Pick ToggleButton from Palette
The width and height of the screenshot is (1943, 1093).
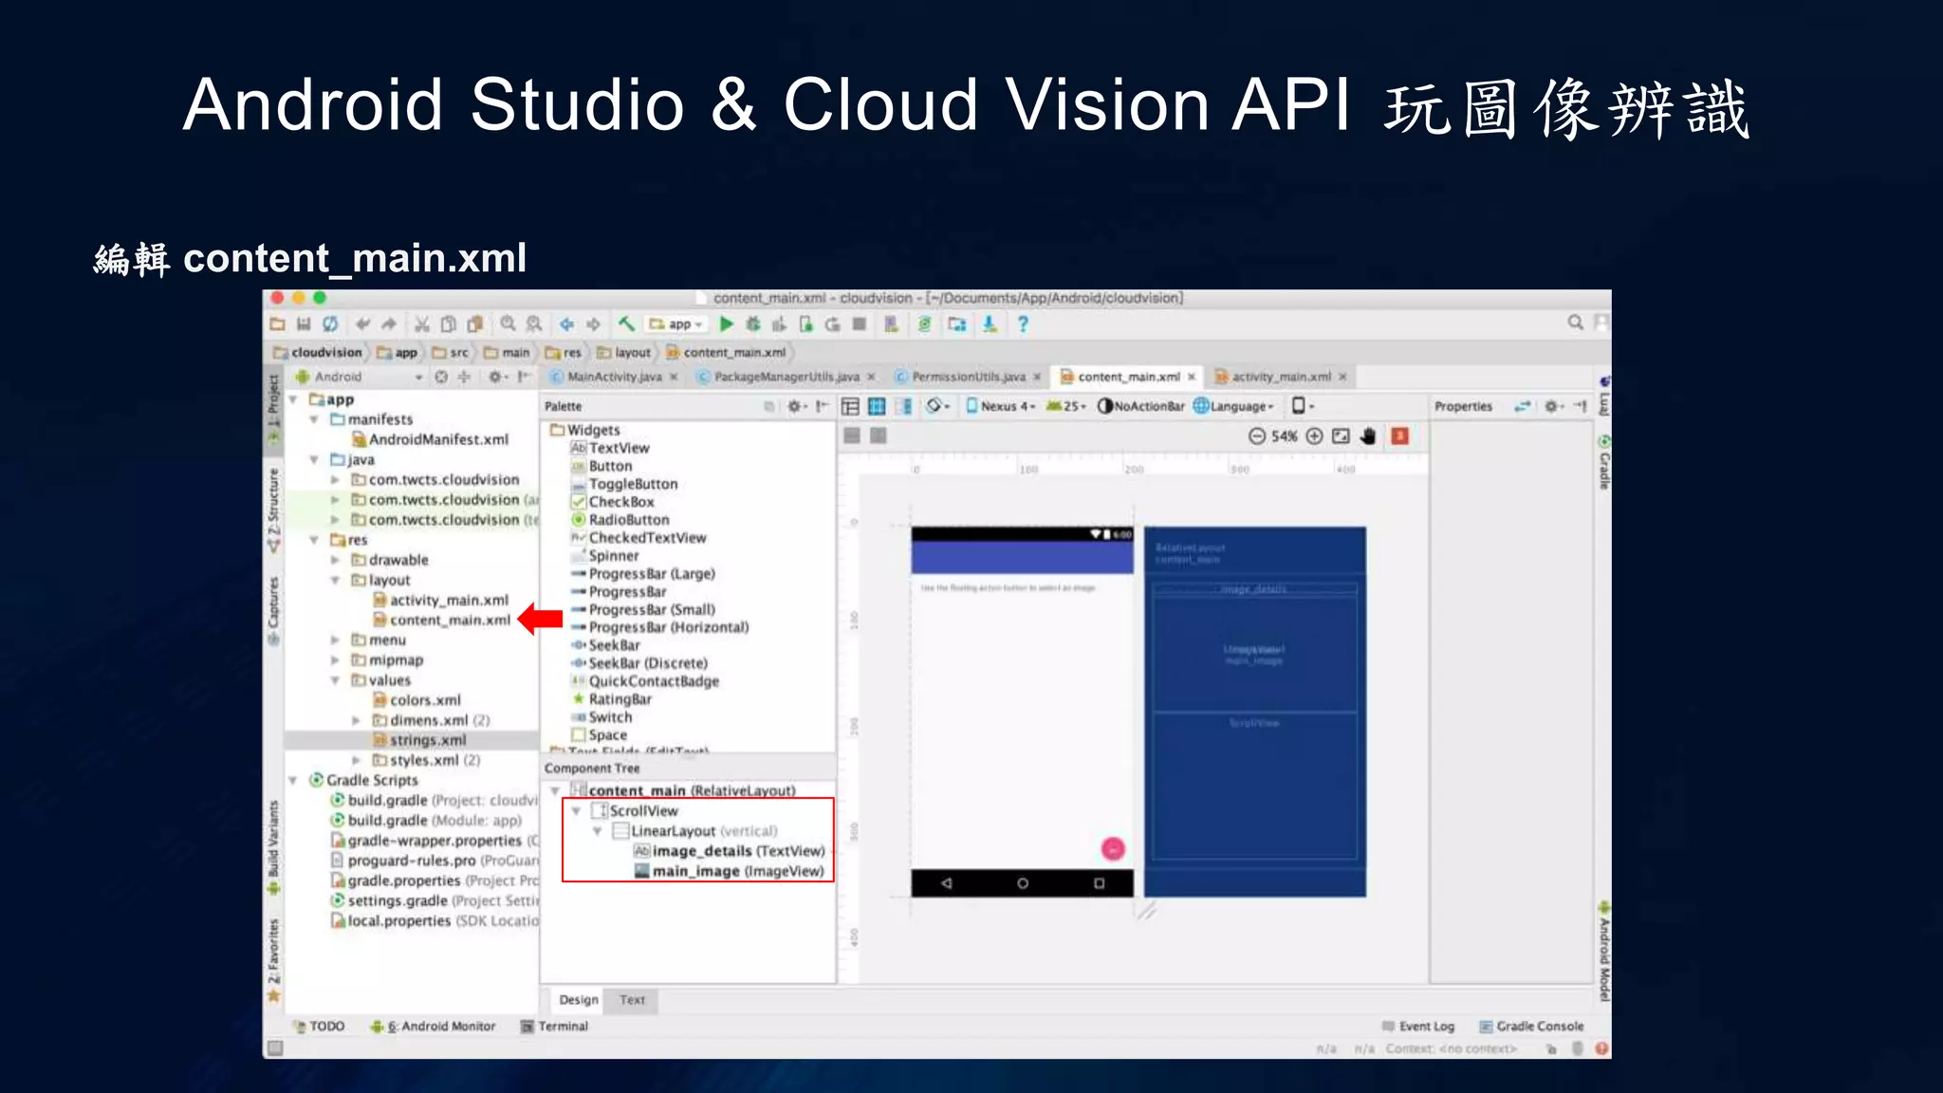(x=625, y=484)
